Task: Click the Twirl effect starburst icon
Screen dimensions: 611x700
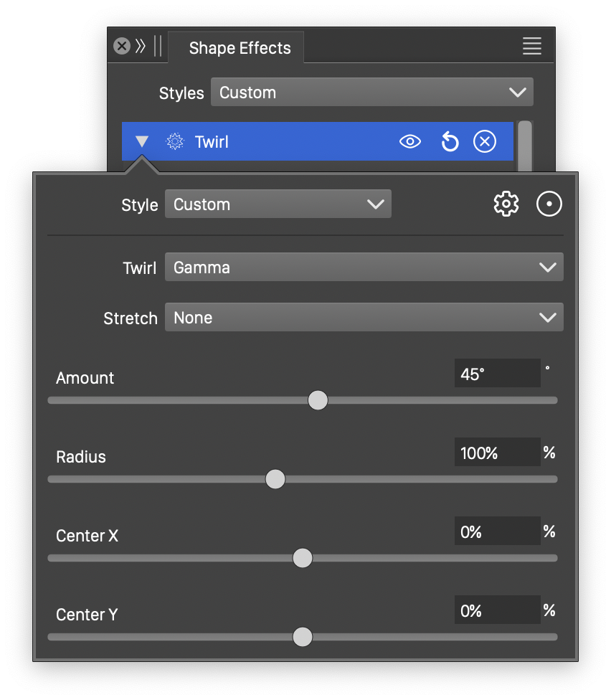Action: coord(174,142)
